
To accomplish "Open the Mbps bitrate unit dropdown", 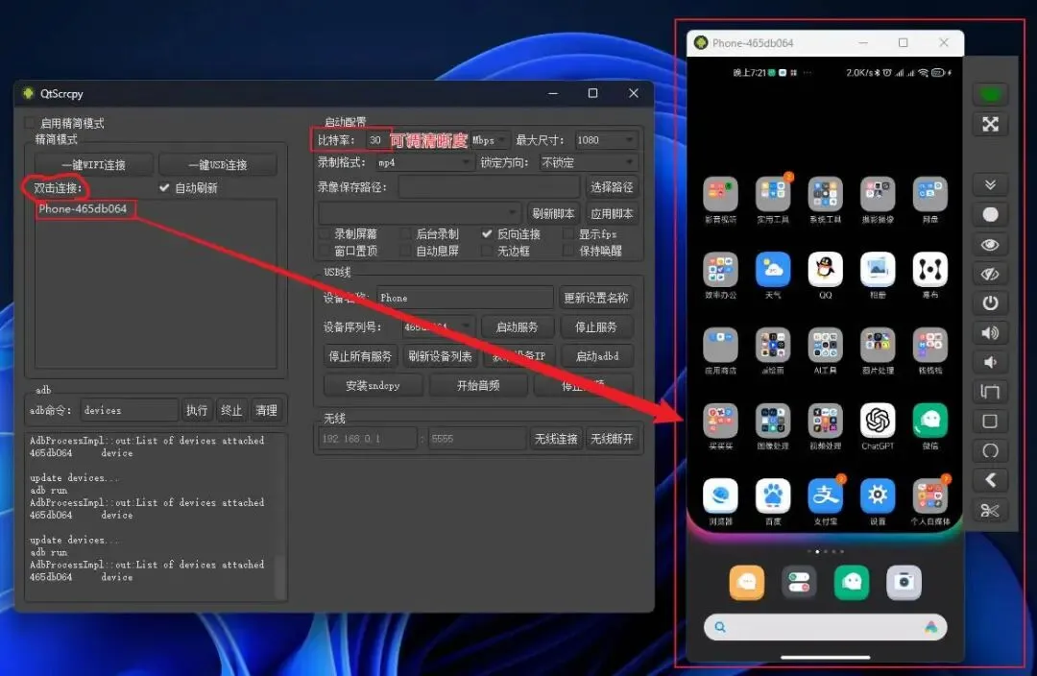I will coord(489,140).
